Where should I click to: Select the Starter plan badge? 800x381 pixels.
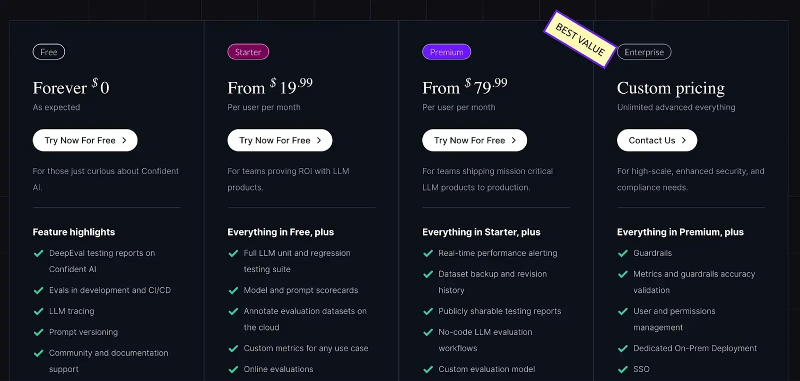click(x=248, y=52)
